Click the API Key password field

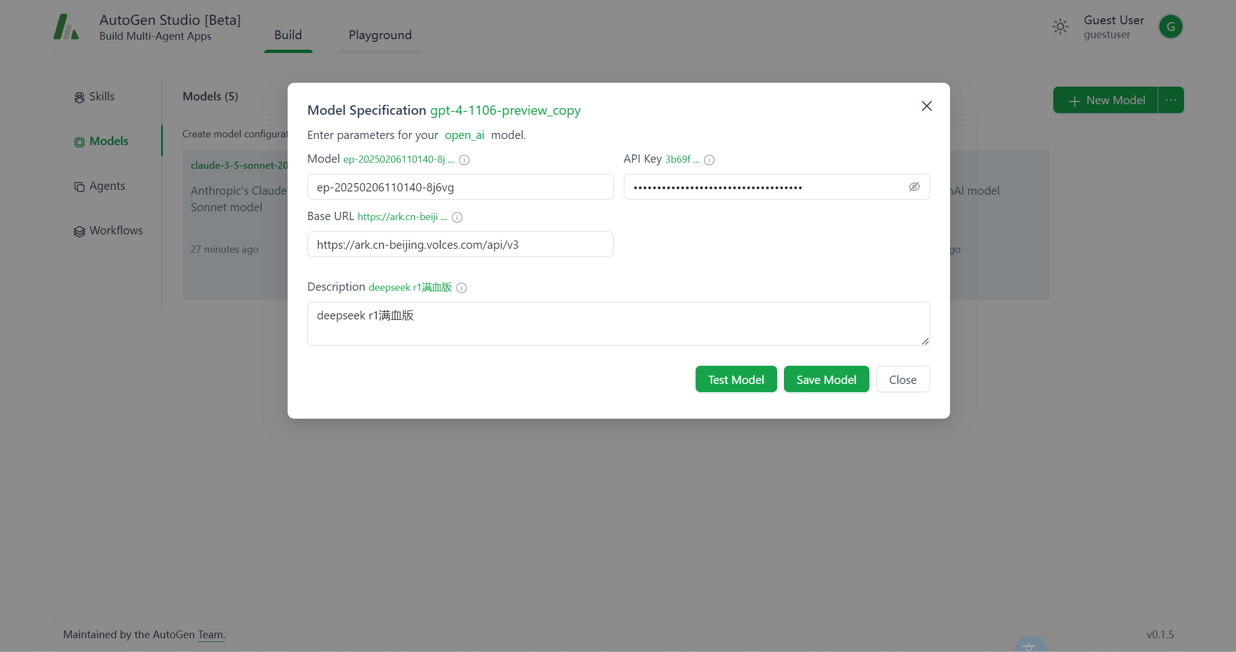[777, 187]
